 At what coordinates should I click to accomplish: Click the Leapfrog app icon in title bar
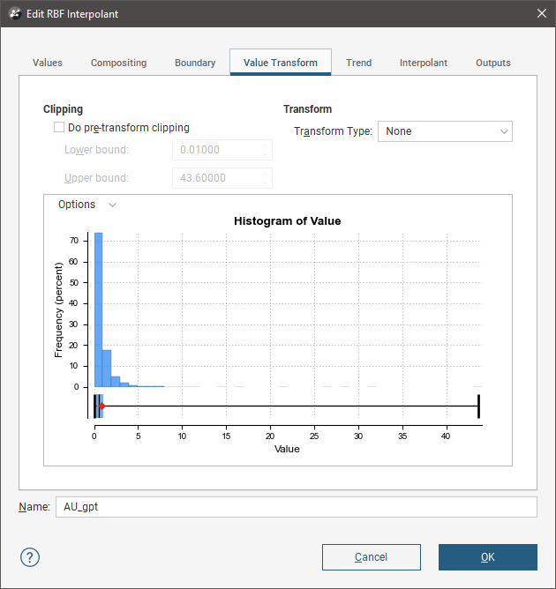13,14
